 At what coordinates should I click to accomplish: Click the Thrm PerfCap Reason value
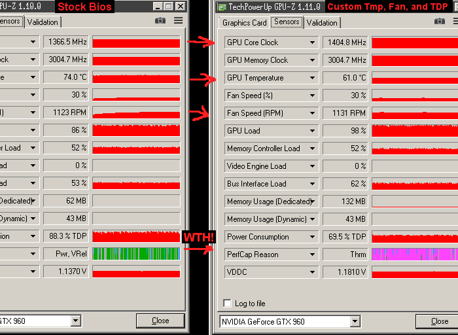pos(345,255)
